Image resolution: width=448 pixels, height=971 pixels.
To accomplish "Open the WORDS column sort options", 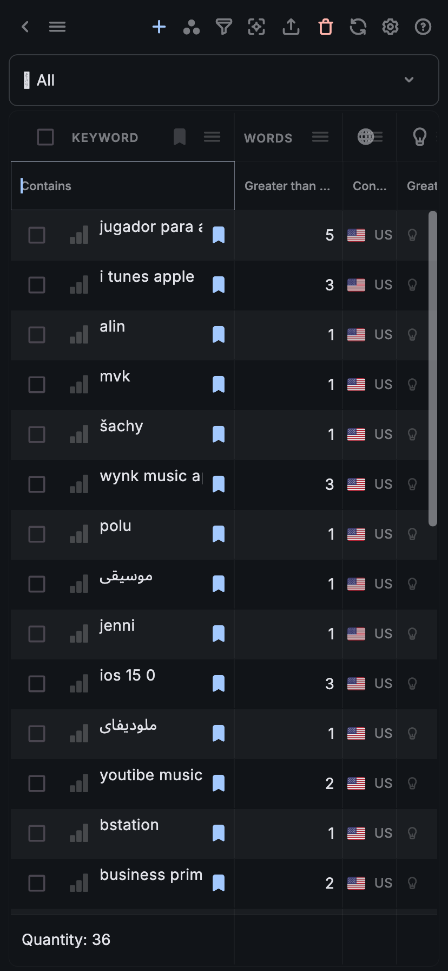I will pos(320,137).
